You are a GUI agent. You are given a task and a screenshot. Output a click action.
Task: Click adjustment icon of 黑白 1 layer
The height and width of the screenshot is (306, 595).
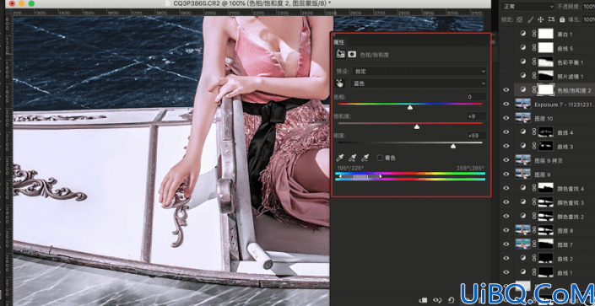[523, 34]
